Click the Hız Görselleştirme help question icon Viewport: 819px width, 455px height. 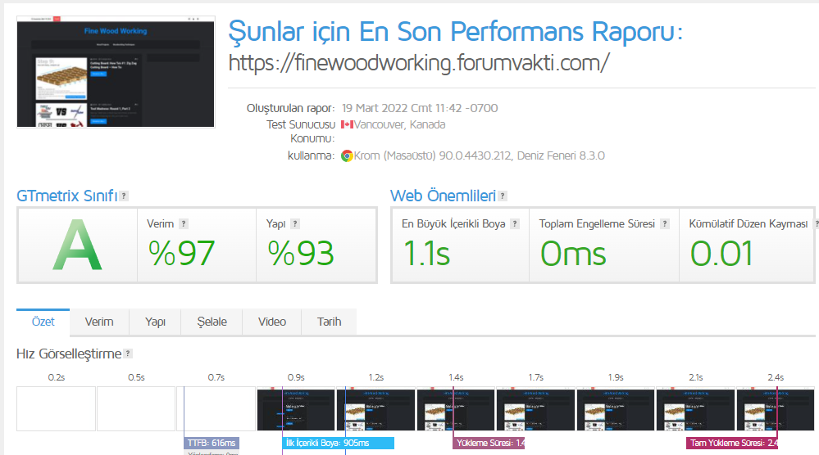point(128,354)
